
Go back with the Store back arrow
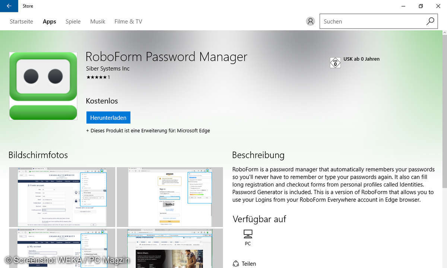coord(9,6)
